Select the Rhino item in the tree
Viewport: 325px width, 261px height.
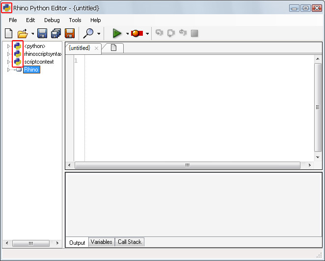[x=31, y=70]
